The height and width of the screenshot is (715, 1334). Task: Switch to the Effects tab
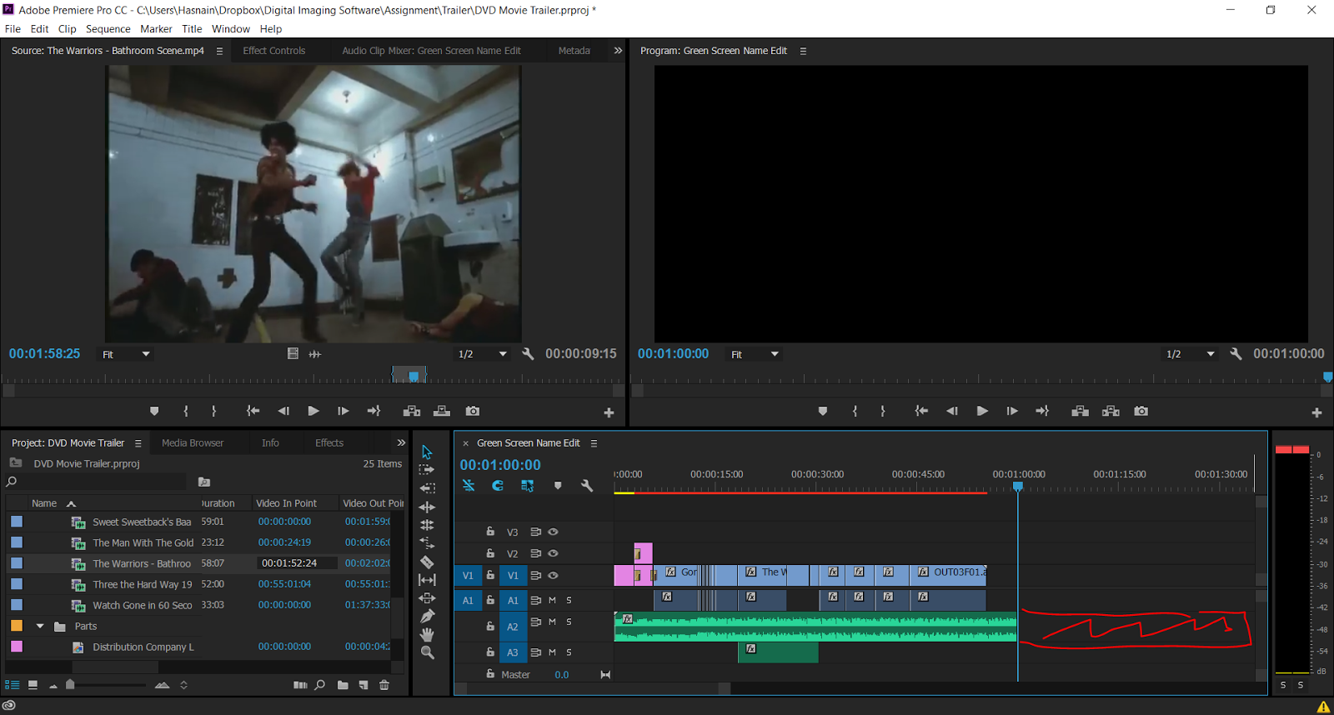click(x=329, y=442)
